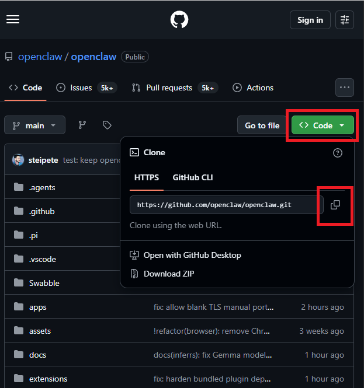
Task: Open the openclaw owner profile link
Action: pos(40,57)
